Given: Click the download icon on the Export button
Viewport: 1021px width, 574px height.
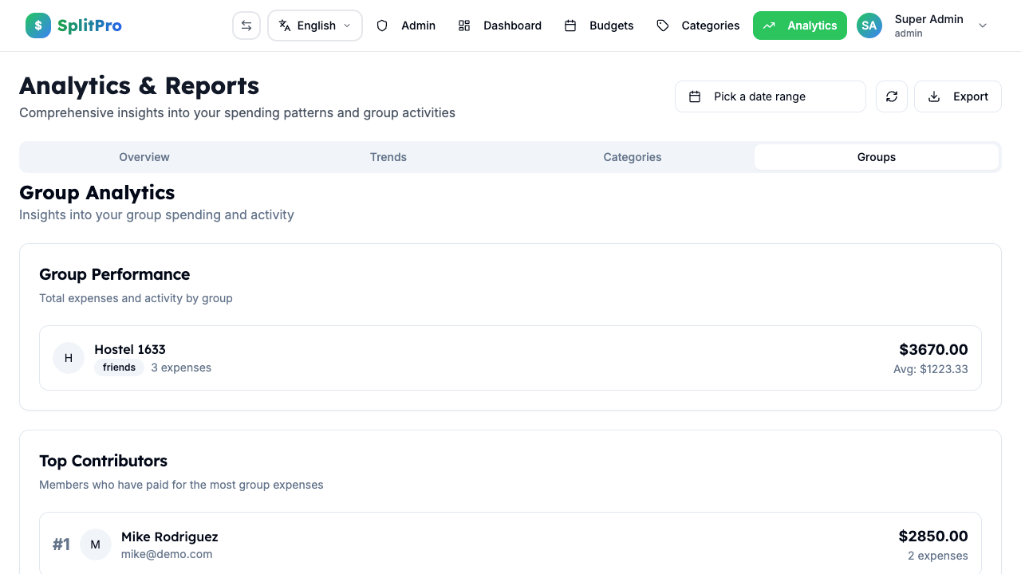Looking at the screenshot, I should 933,96.
